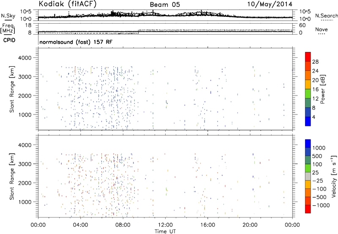Click the velocity colorbar value -1000
Screen dimensions: 338x234
pyautogui.click(x=321, y=205)
